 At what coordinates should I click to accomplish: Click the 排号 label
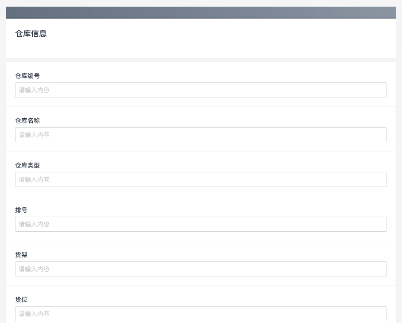coord(21,210)
